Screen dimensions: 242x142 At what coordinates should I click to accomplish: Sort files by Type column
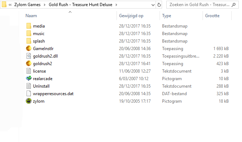point(166,16)
